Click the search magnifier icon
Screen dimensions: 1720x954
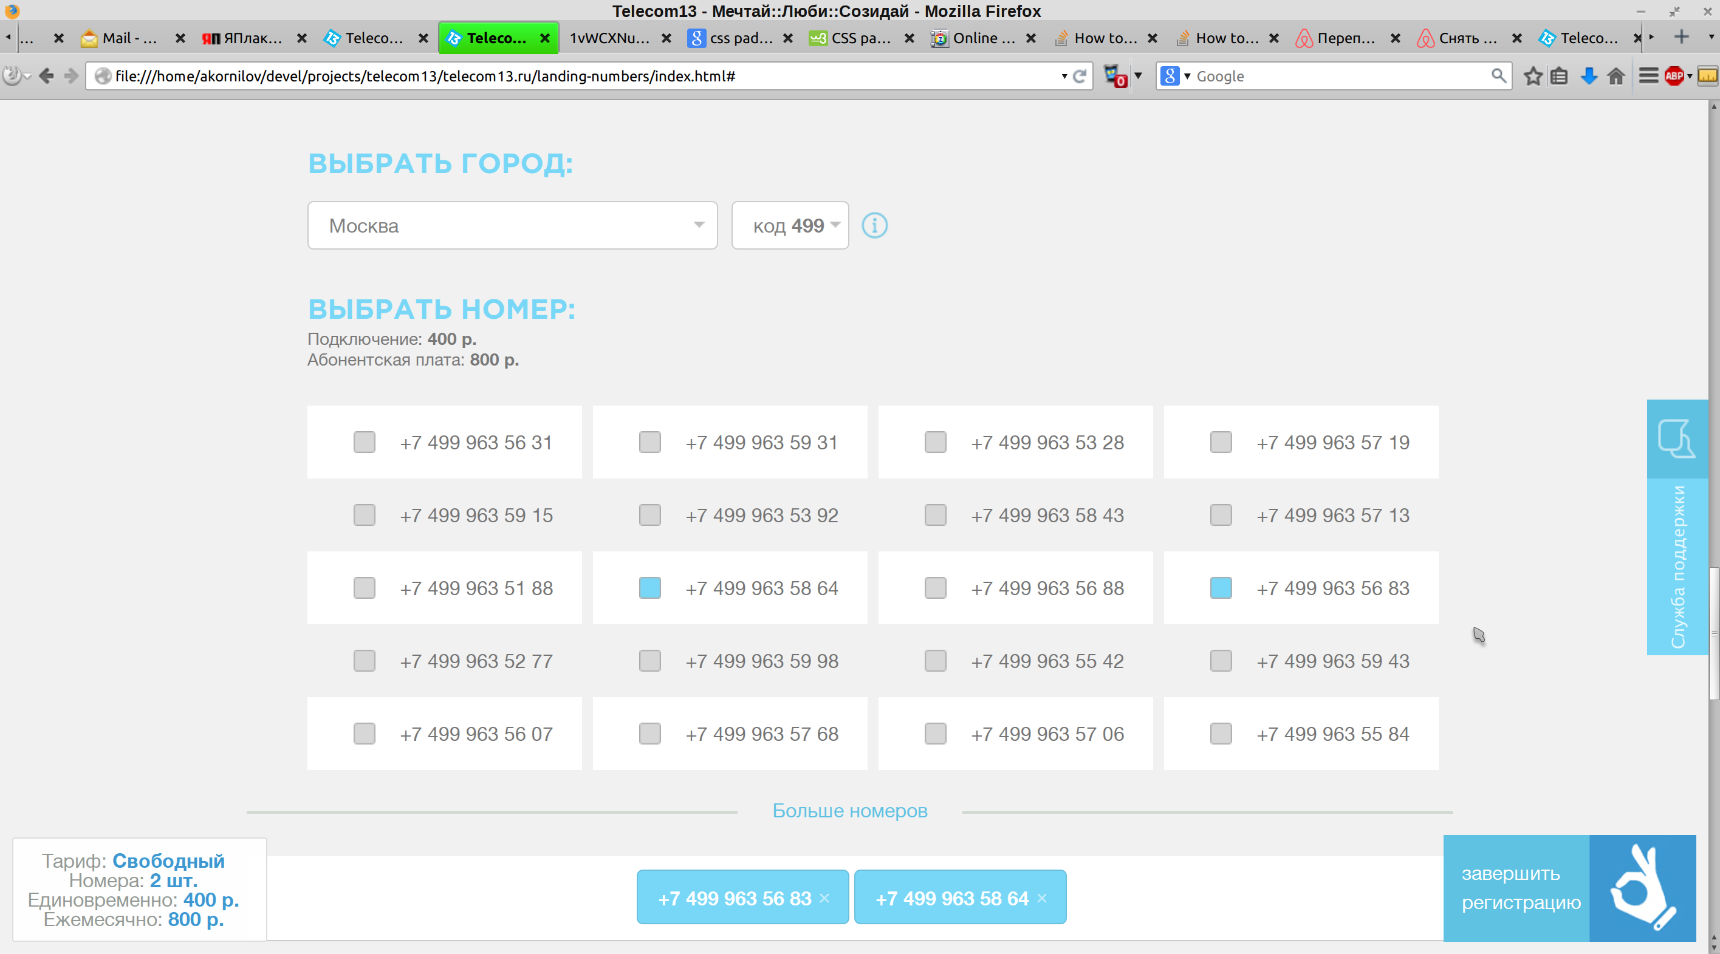[x=1498, y=76]
